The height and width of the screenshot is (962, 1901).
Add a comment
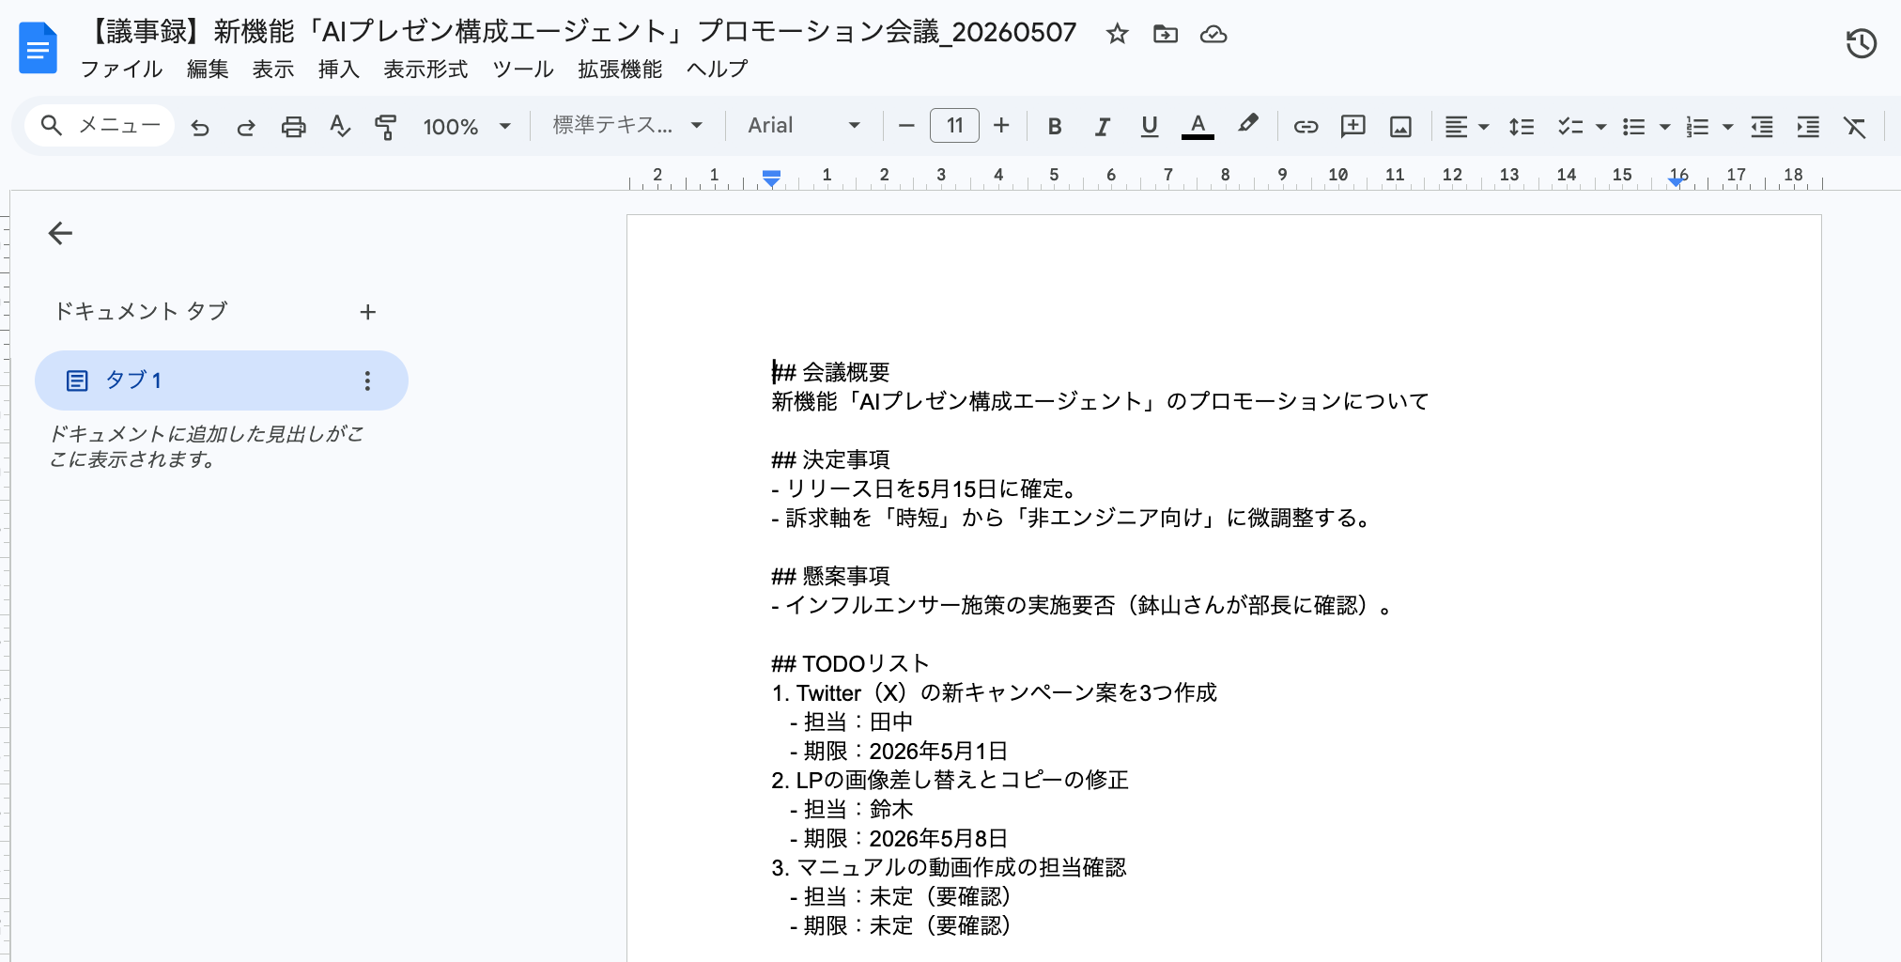tap(1352, 127)
